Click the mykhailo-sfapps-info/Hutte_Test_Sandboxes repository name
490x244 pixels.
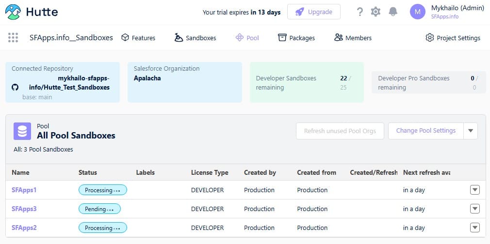point(69,83)
